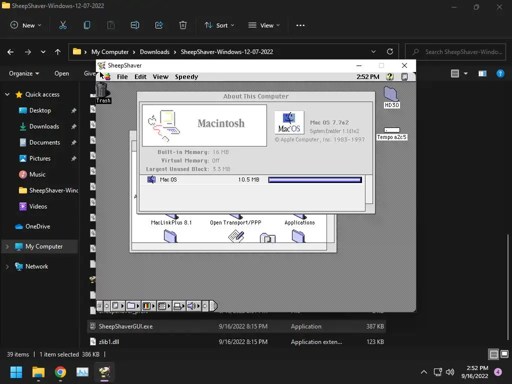Open the Organize dropdown
The width and height of the screenshot is (512, 384).
click(x=24, y=73)
